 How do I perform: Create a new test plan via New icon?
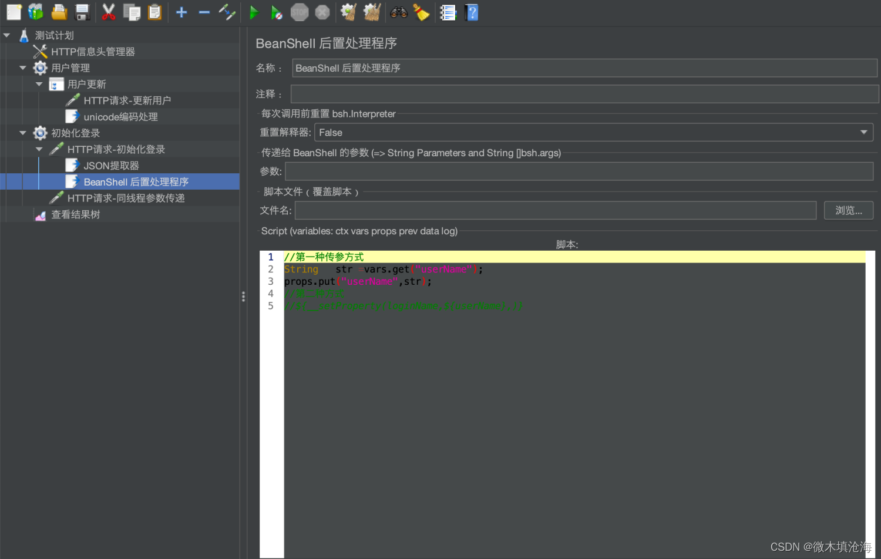(x=14, y=12)
